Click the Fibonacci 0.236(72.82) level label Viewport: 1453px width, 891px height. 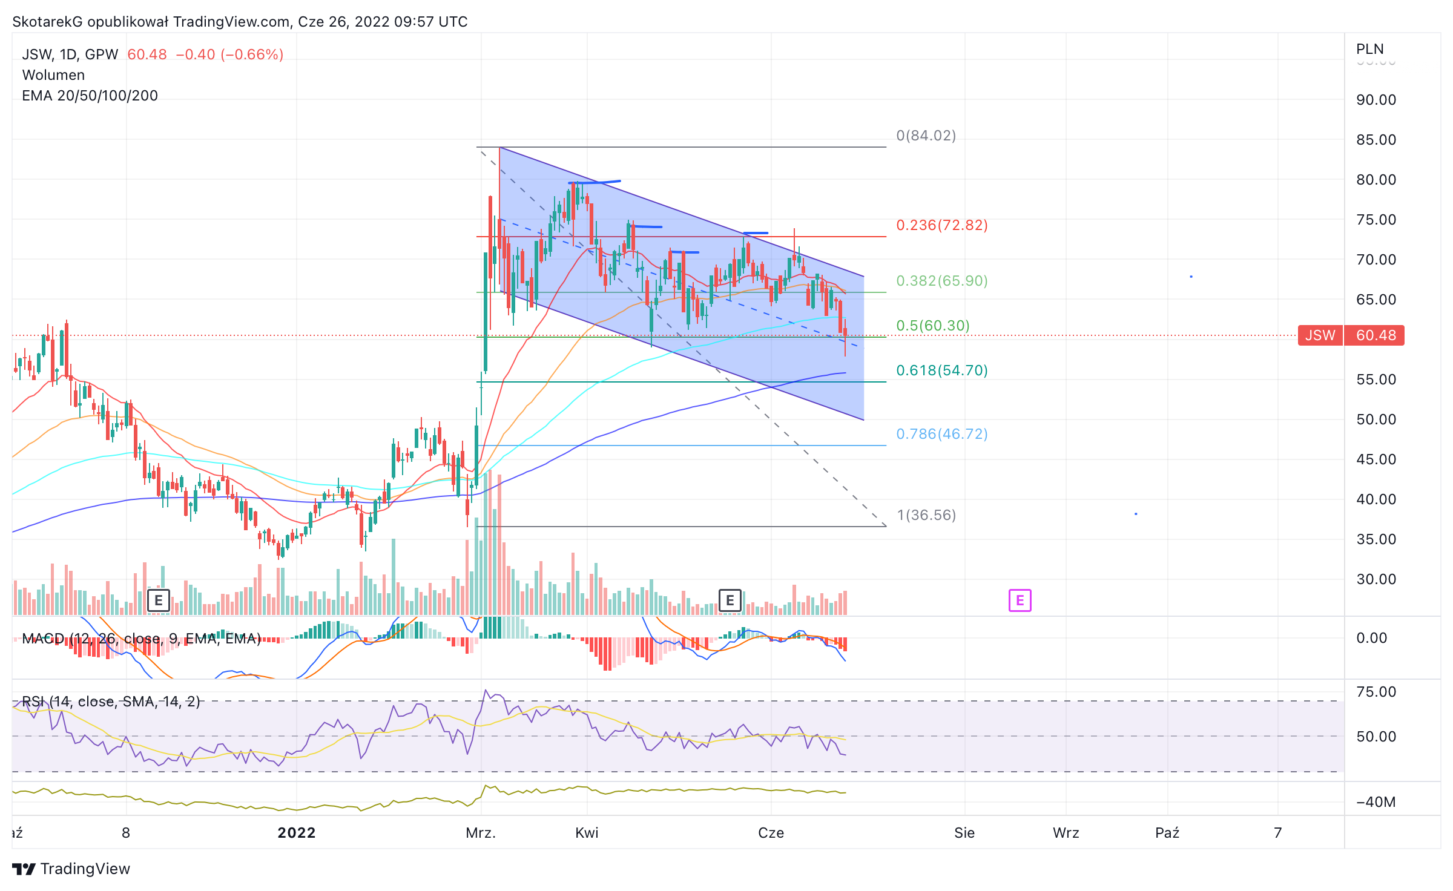click(942, 225)
